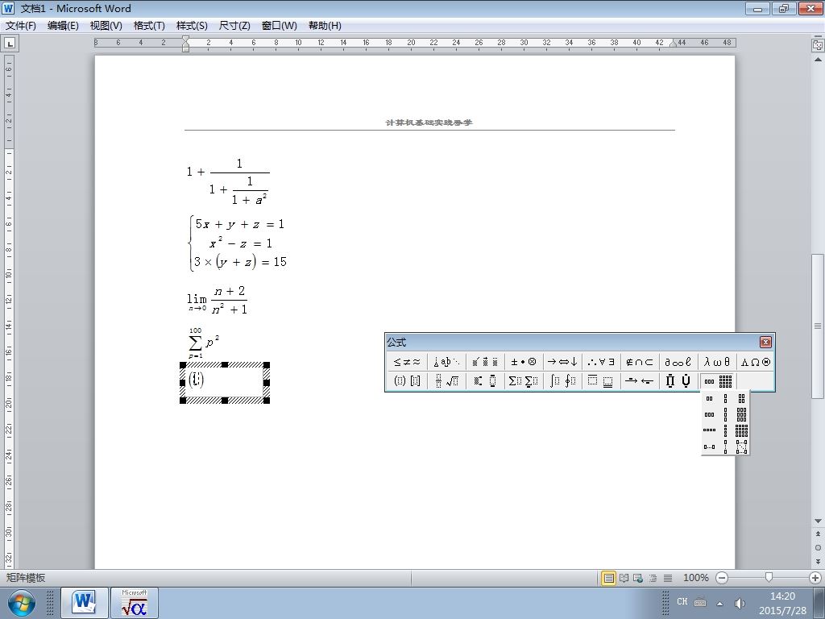Insert a variable-size column matrix template
This screenshot has height=619, width=825.
click(726, 447)
